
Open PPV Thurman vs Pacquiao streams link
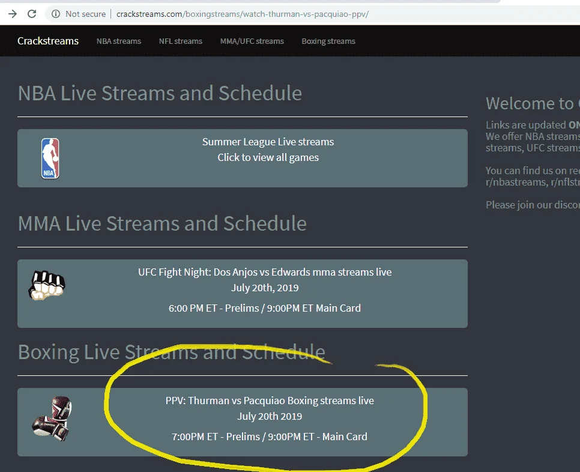click(270, 401)
